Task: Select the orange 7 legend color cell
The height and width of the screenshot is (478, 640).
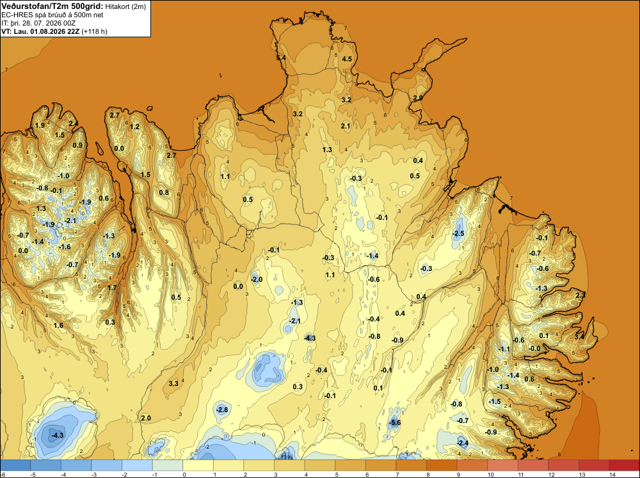Action: point(411,465)
